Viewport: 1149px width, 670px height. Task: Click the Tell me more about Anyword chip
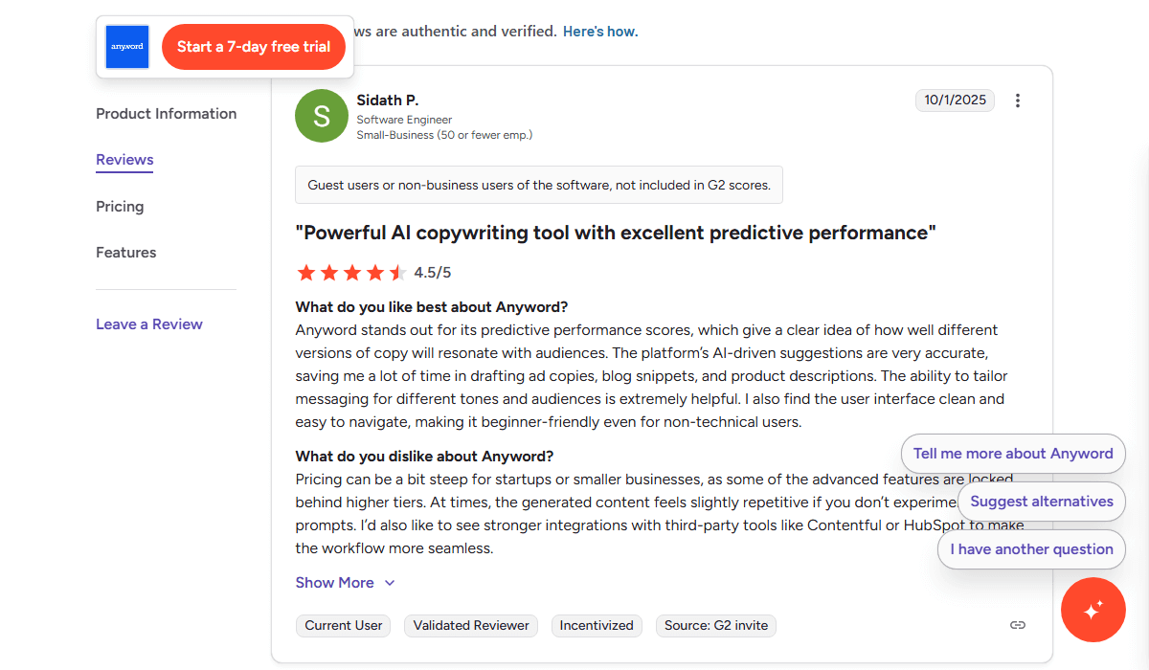coord(1013,453)
